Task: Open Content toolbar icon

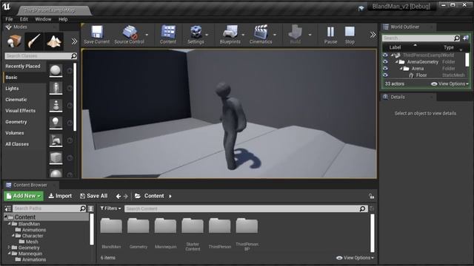Action: (168, 35)
